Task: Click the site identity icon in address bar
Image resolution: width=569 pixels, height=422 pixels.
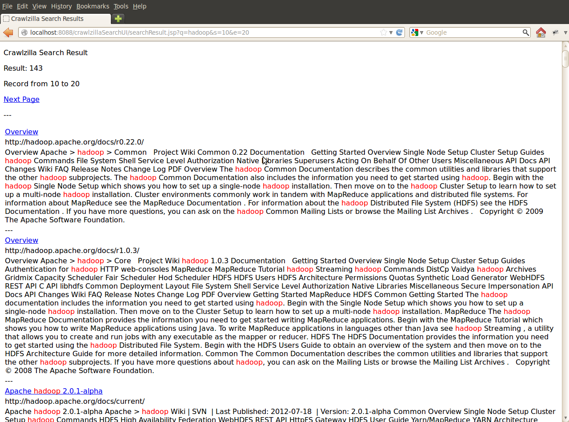Action: tap(24, 32)
